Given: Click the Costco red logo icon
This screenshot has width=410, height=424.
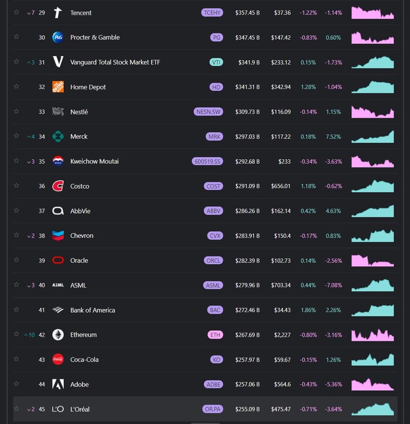Looking at the screenshot, I should tap(57, 186).
